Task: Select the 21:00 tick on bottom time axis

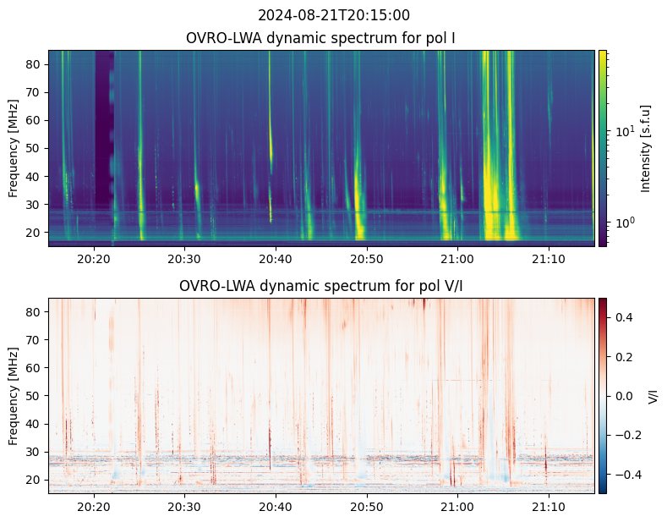Action: [457, 507]
